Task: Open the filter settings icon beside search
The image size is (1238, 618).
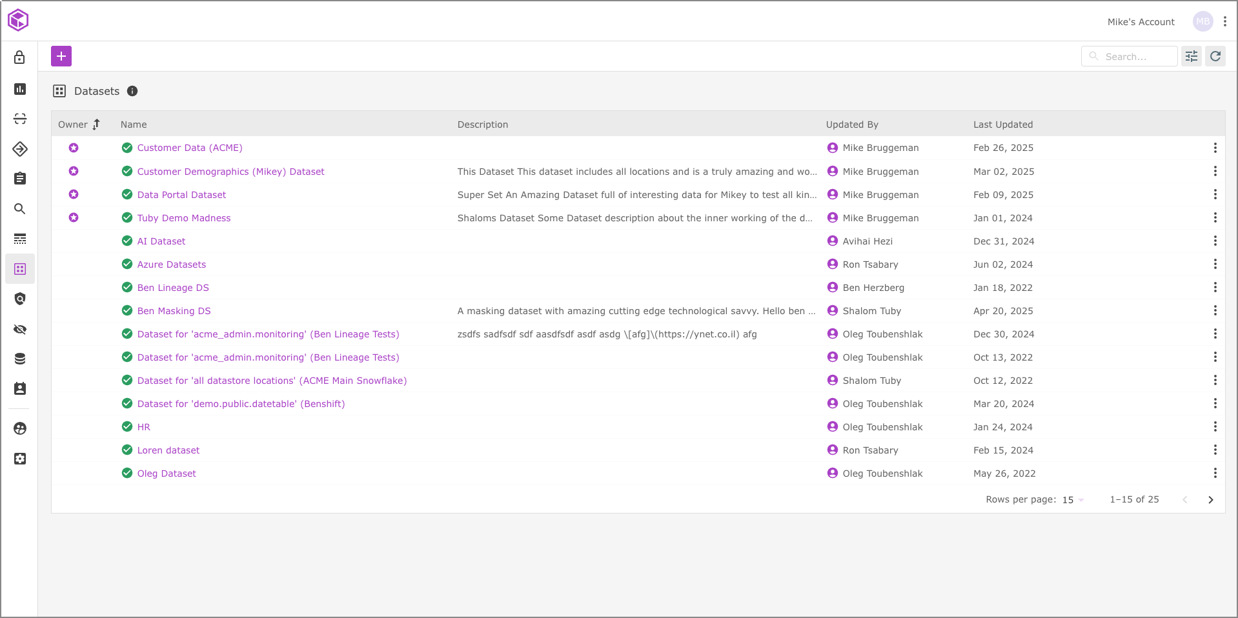Action: point(1191,56)
